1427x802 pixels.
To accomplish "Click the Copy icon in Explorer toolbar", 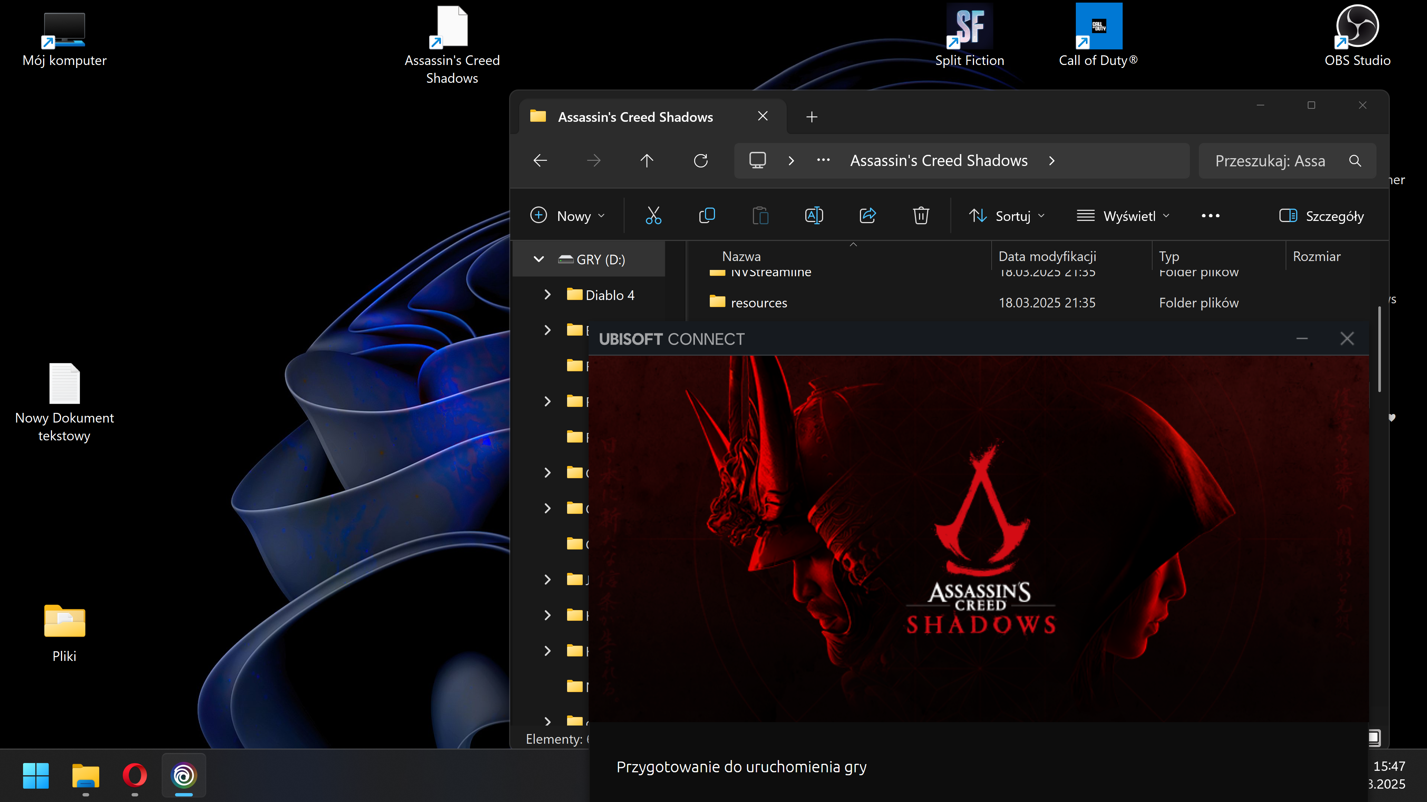I will 707,216.
